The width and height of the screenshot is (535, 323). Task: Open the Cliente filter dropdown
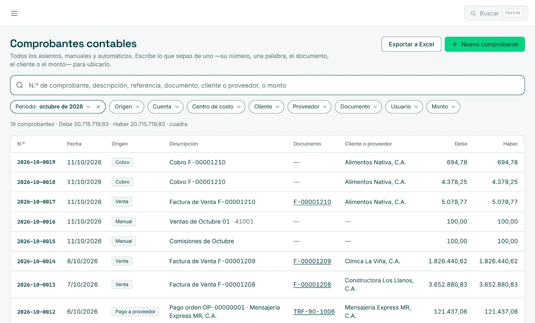[x=266, y=107]
